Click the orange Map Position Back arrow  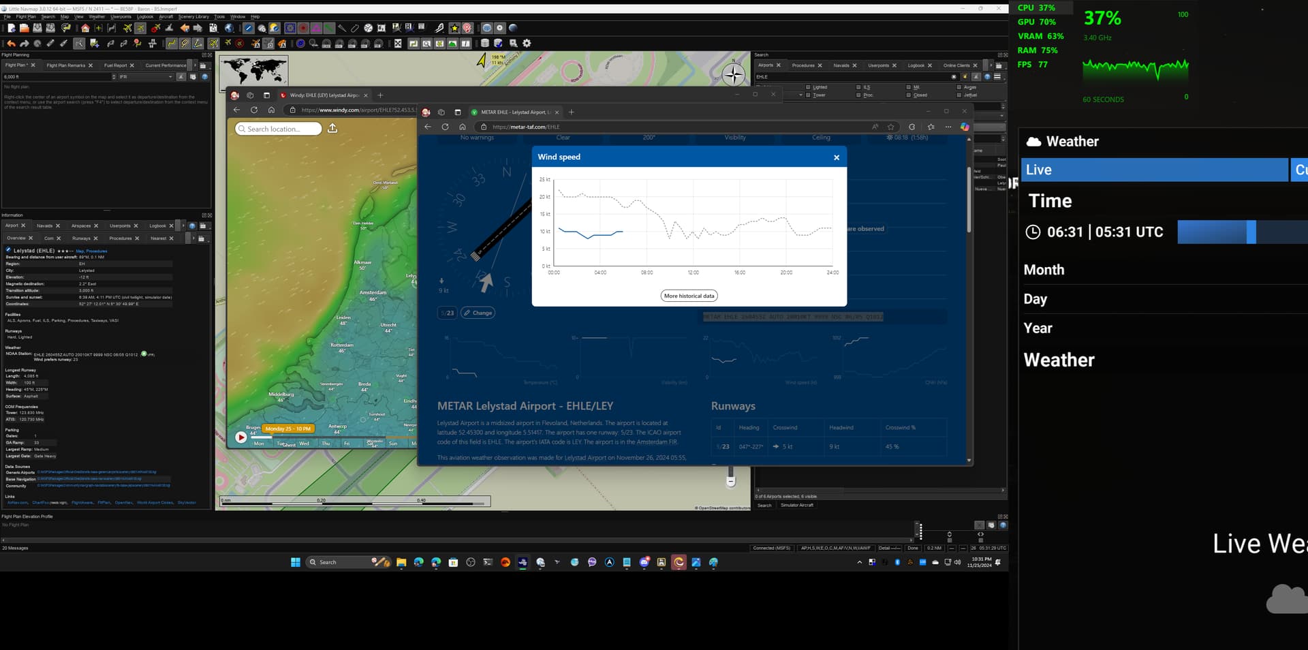[x=185, y=28]
